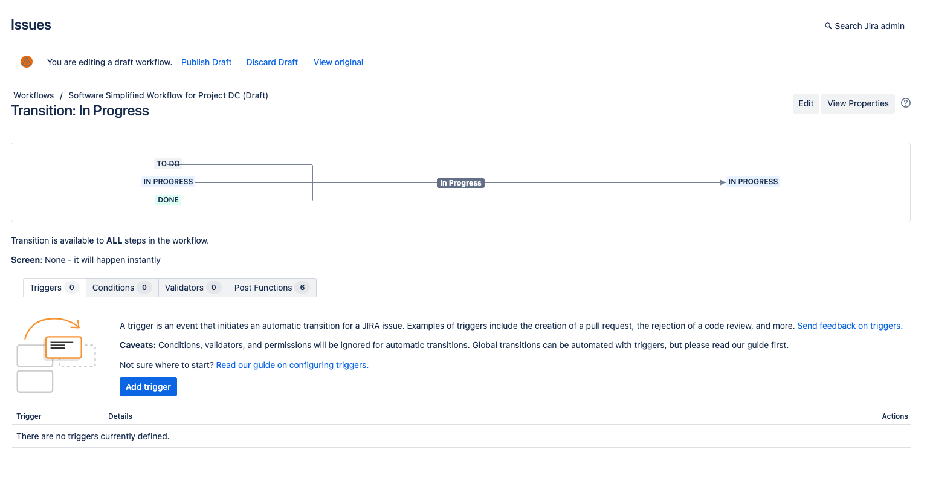Click the Edit button
Image resolution: width=930 pixels, height=481 pixels.
click(806, 103)
